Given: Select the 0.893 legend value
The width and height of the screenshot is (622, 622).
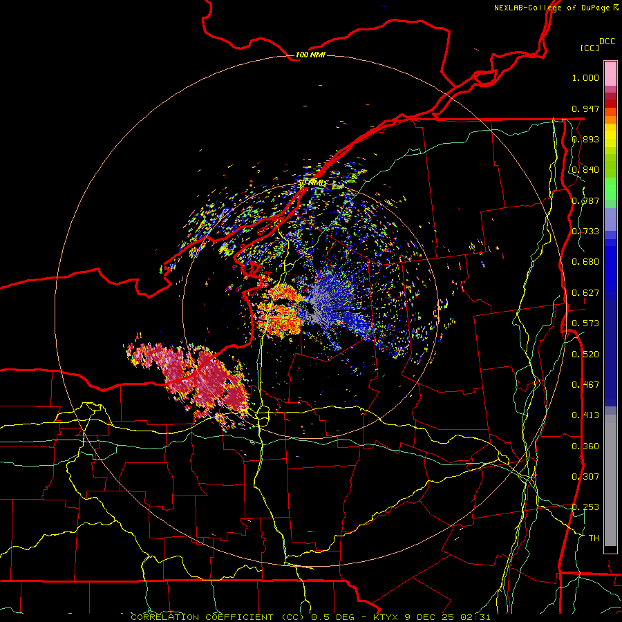Looking at the screenshot, I should (585, 139).
